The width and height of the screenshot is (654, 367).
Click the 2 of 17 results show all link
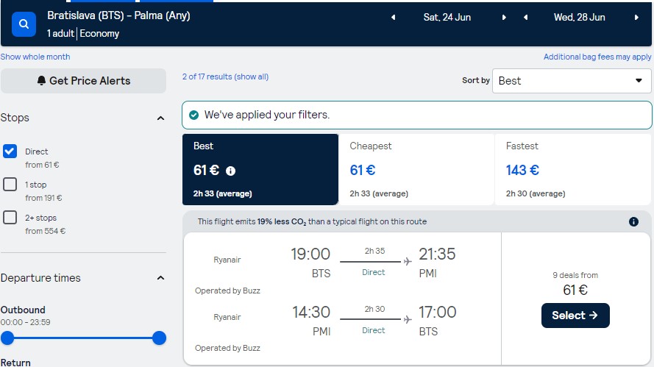pos(225,76)
